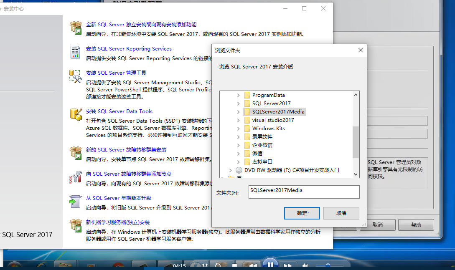Click the Windows Kits folder icon

tap(247, 129)
